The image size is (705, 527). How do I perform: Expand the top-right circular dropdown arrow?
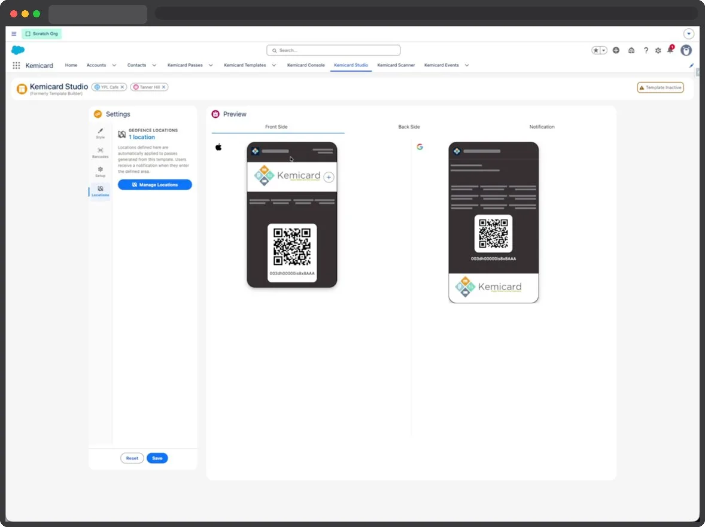pyautogui.click(x=689, y=33)
